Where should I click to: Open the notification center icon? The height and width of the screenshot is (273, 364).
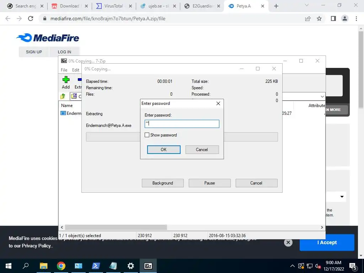tap(353, 266)
